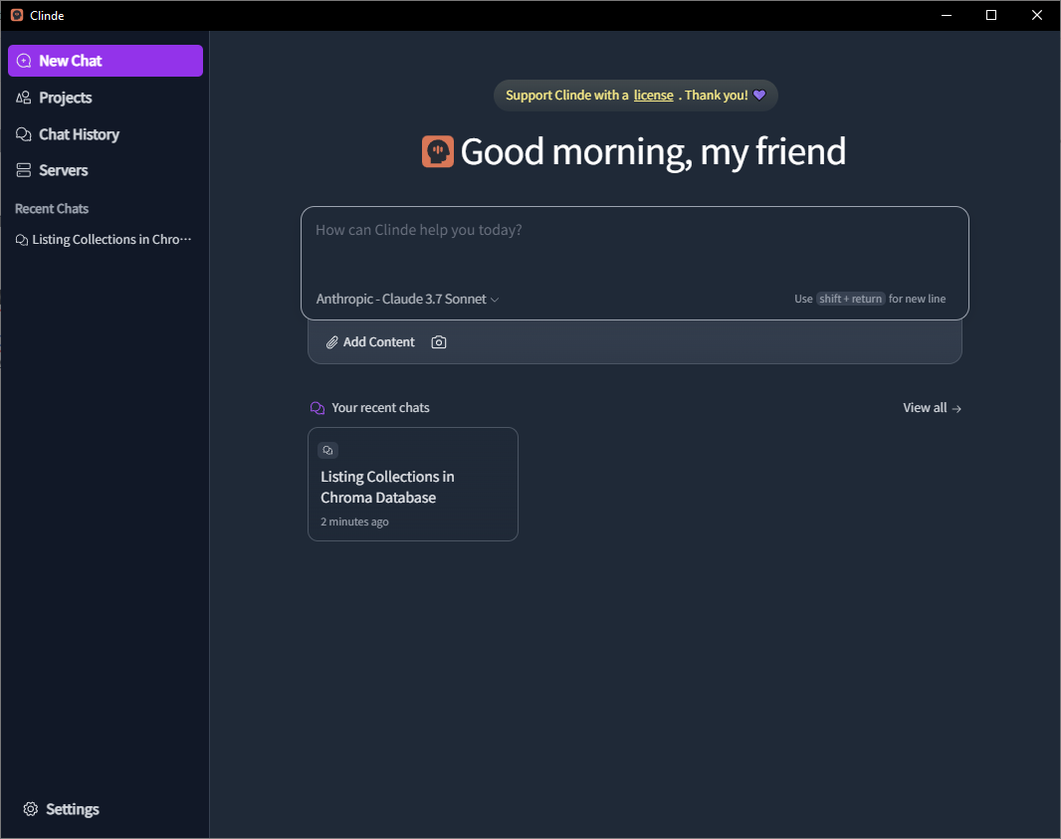Click the paperclip icon
Viewport: 1061px width, 839px height.
click(331, 342)
